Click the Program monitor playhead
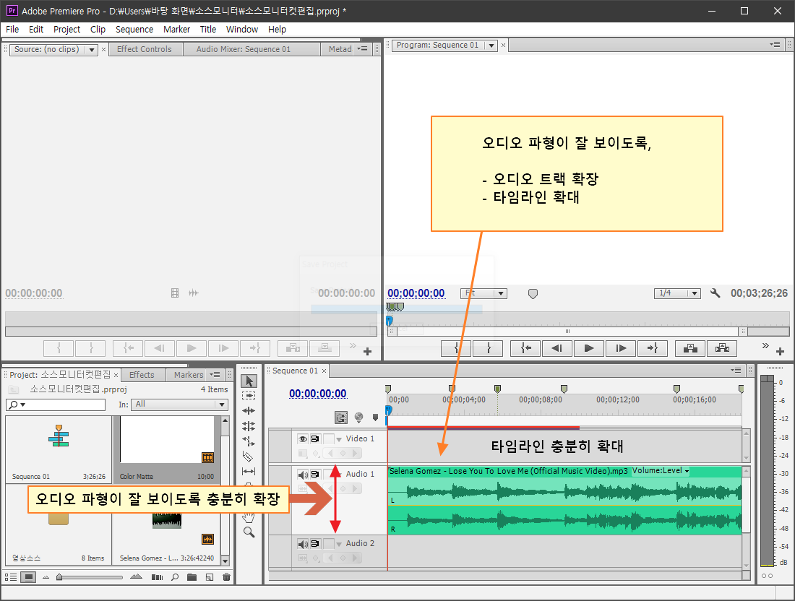The width and height of the screenshot is (795, 601). coord(389,320)
